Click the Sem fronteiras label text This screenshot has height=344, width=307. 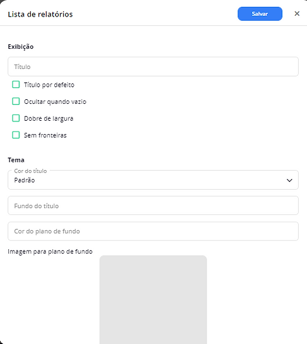[x=45, y=135]
